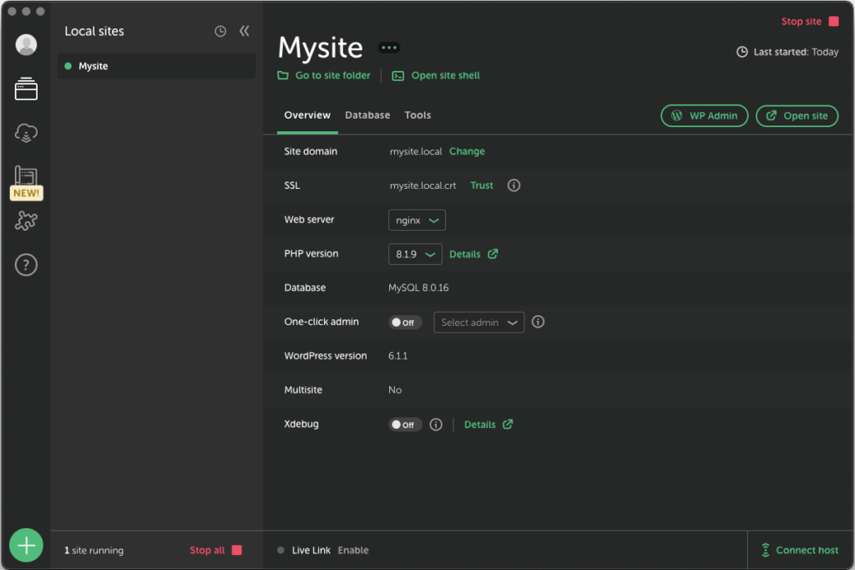Toggle One-click admin switch on
The image size is (855, 570).
(405, 322)
